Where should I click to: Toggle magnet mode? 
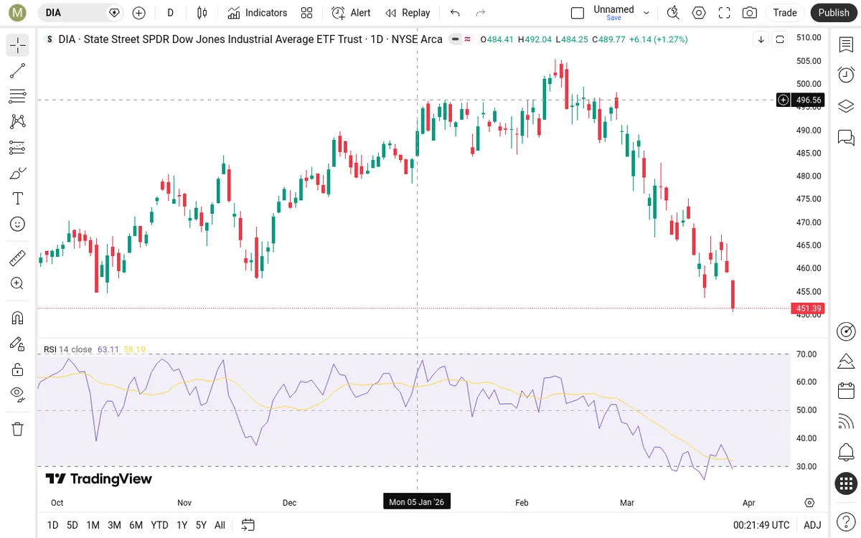click(x=18, y=318)
